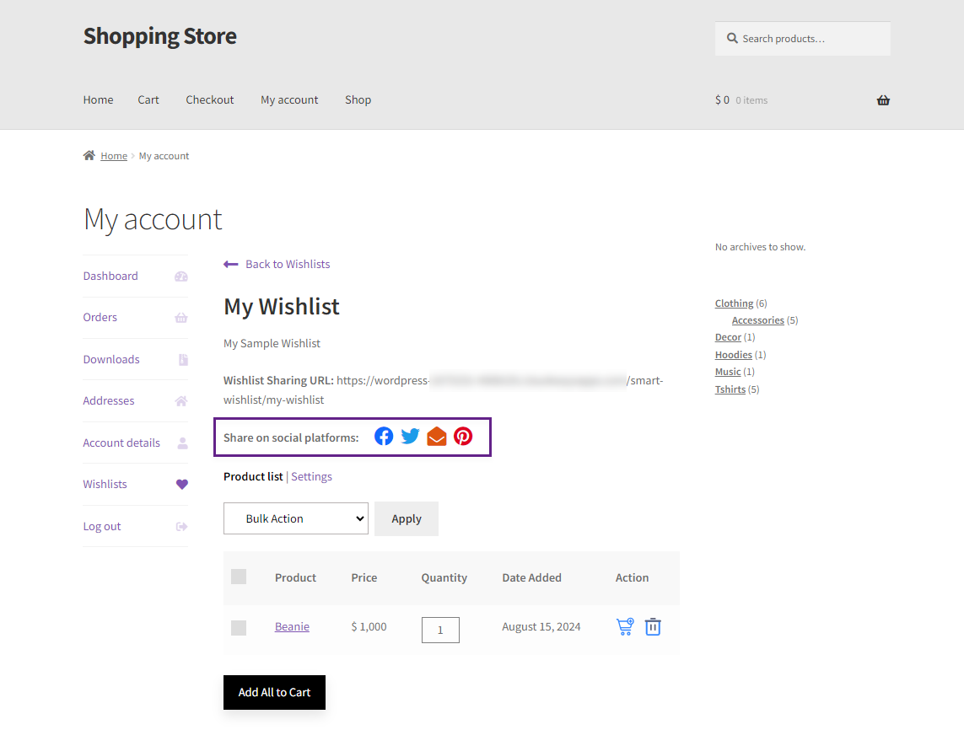964x746 pixels.
Task: Open the Bulk Action dropdown
Action: 296,518
